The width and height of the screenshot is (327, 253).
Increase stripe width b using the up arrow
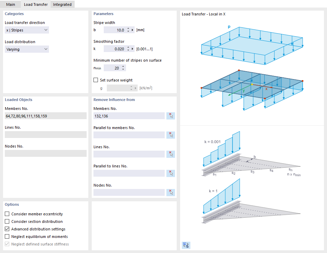(x=128, y=28)
